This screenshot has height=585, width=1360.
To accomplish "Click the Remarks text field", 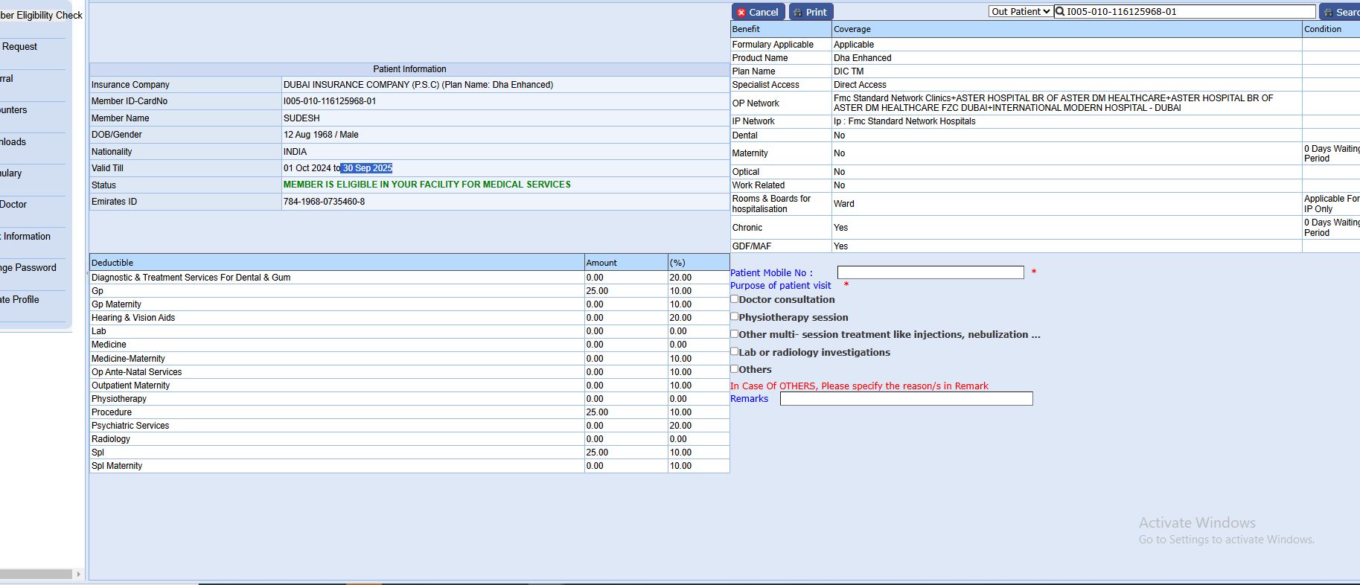I will coord(906,399).
